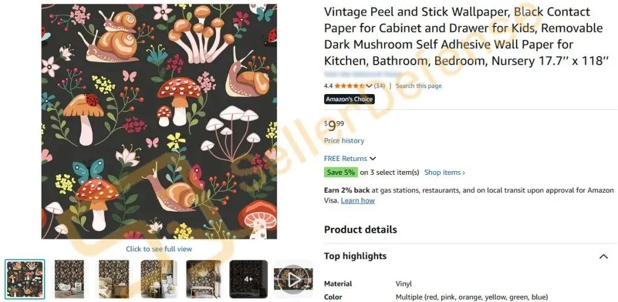Play the product video thumbnail

tap(294, 279)
